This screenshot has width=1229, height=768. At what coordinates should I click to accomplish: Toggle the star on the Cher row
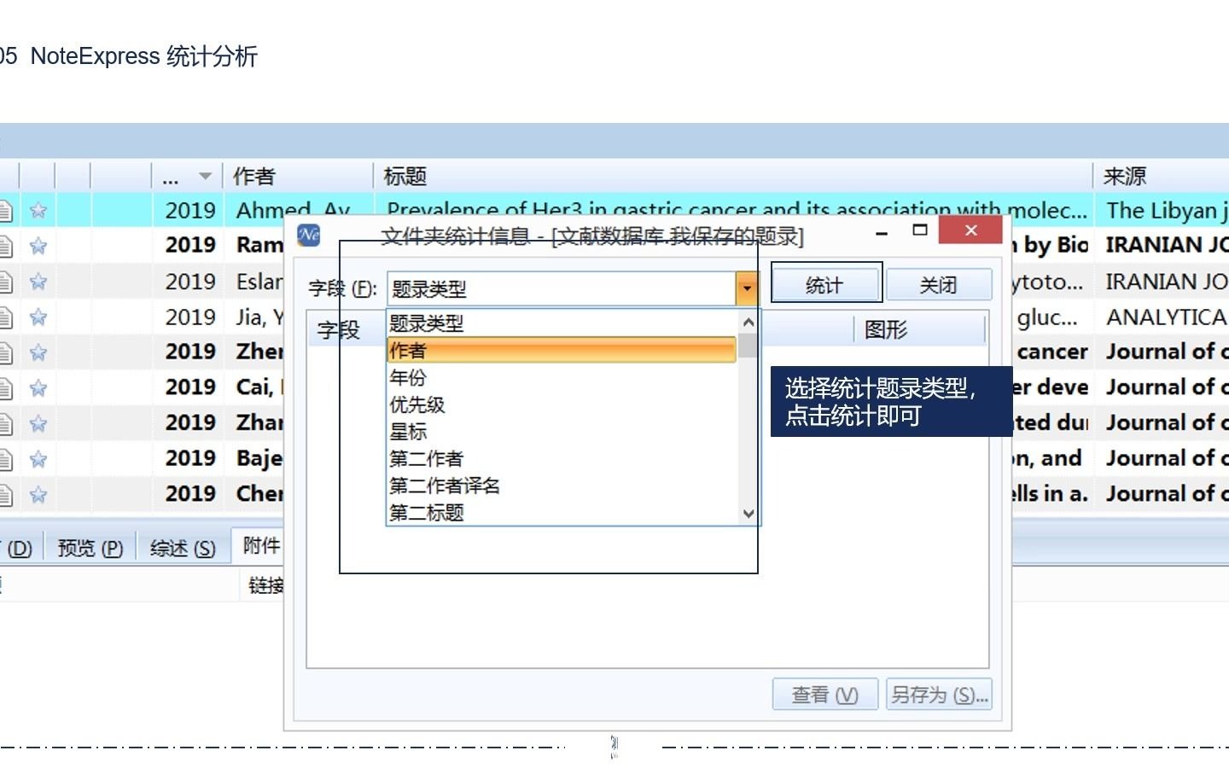(38, 494)
